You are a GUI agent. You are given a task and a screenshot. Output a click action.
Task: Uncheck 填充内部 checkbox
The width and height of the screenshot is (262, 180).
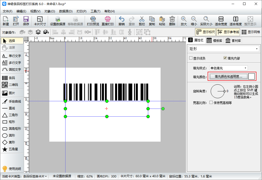[x=225, y=58]
